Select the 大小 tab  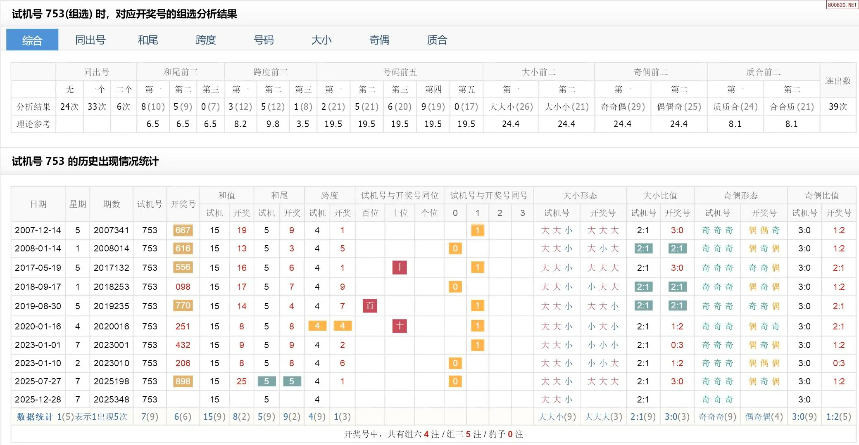point(321,40)
